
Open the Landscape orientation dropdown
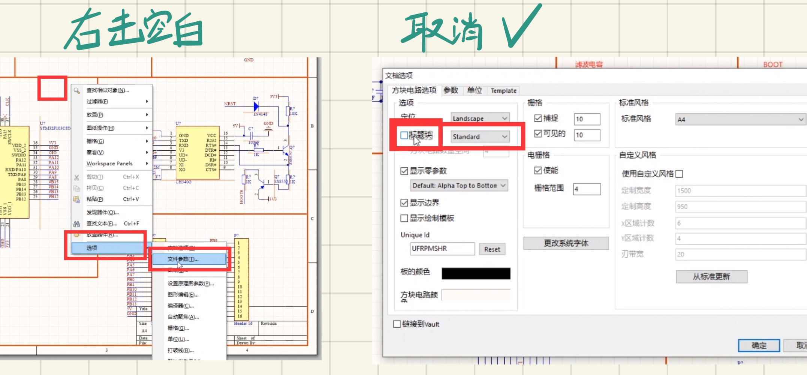479,118
